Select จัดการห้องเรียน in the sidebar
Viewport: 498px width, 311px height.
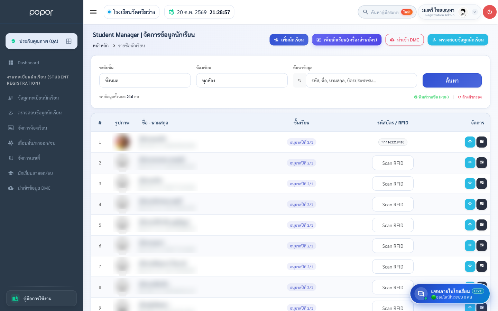pyautogui.click(x=41, y=128)
